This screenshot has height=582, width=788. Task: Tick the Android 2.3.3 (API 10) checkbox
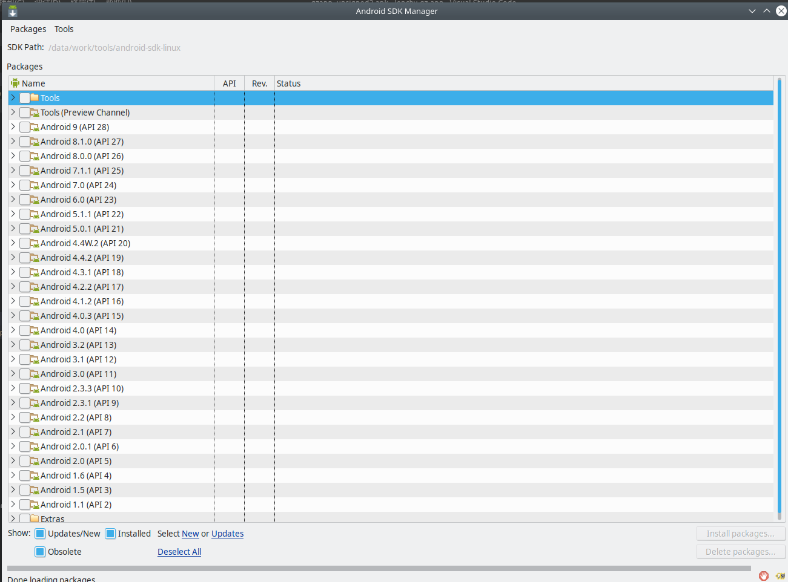[x=24, y=388]
